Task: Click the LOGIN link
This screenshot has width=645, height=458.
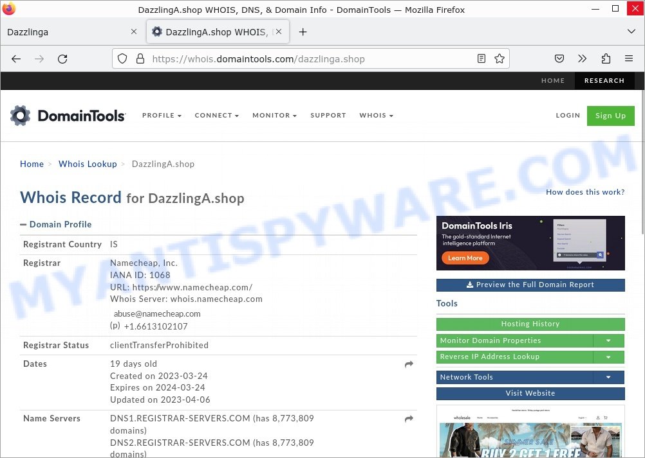Action: (x=568, y=116)
